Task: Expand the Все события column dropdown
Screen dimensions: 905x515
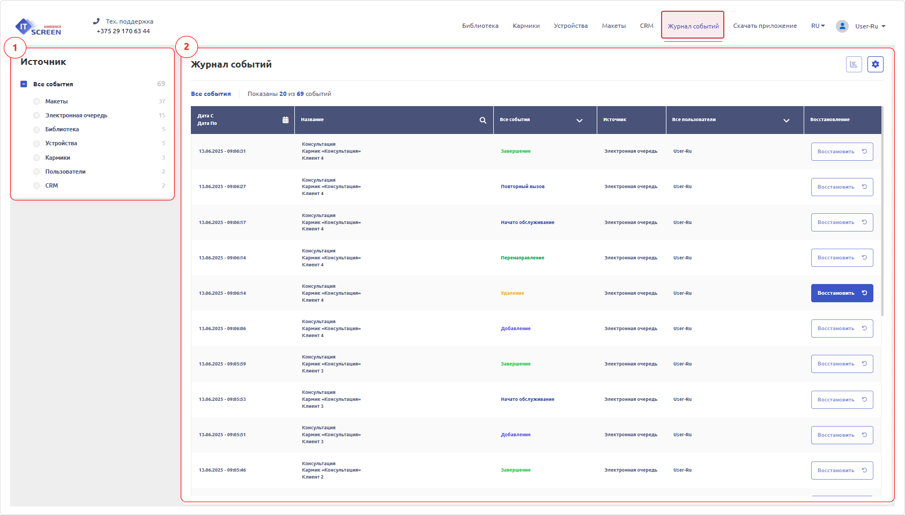Action: coord(579,120)
